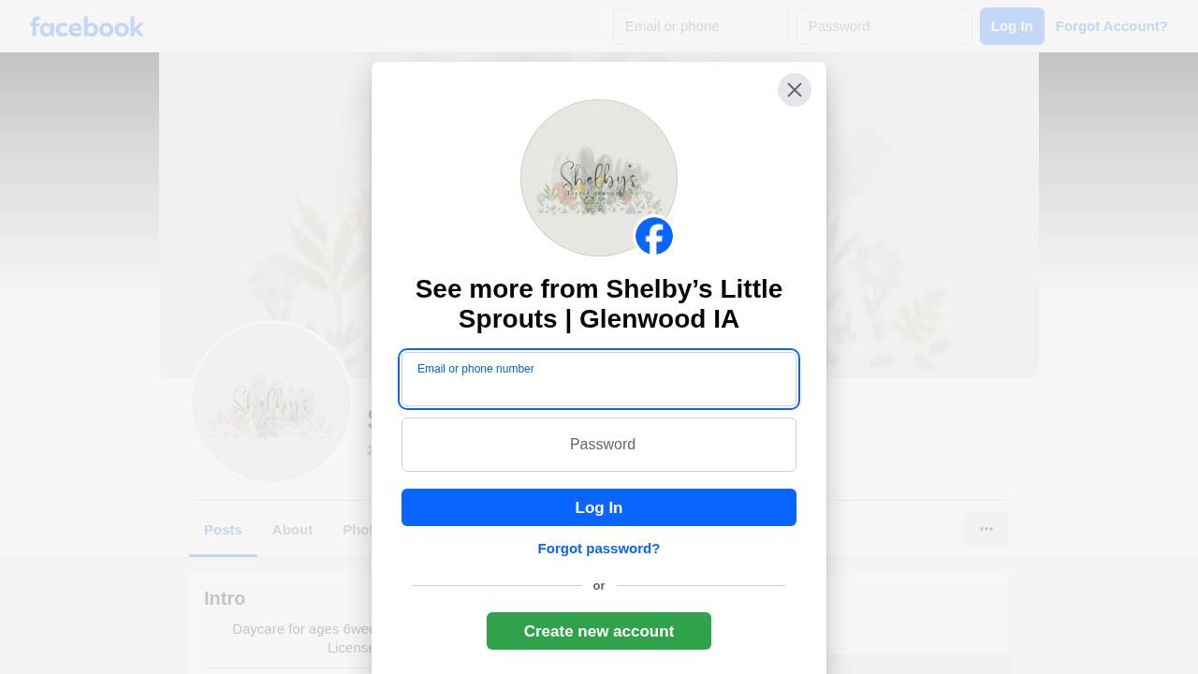Click the Intro section heading
The height and width of the screenshot is (674, 1198).
(225, 598)
